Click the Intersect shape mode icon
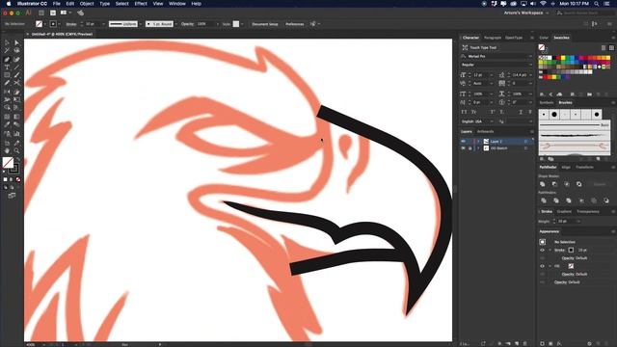Image resolution: width=617 pixels, height=347 pixels. [x=567, y=184]
